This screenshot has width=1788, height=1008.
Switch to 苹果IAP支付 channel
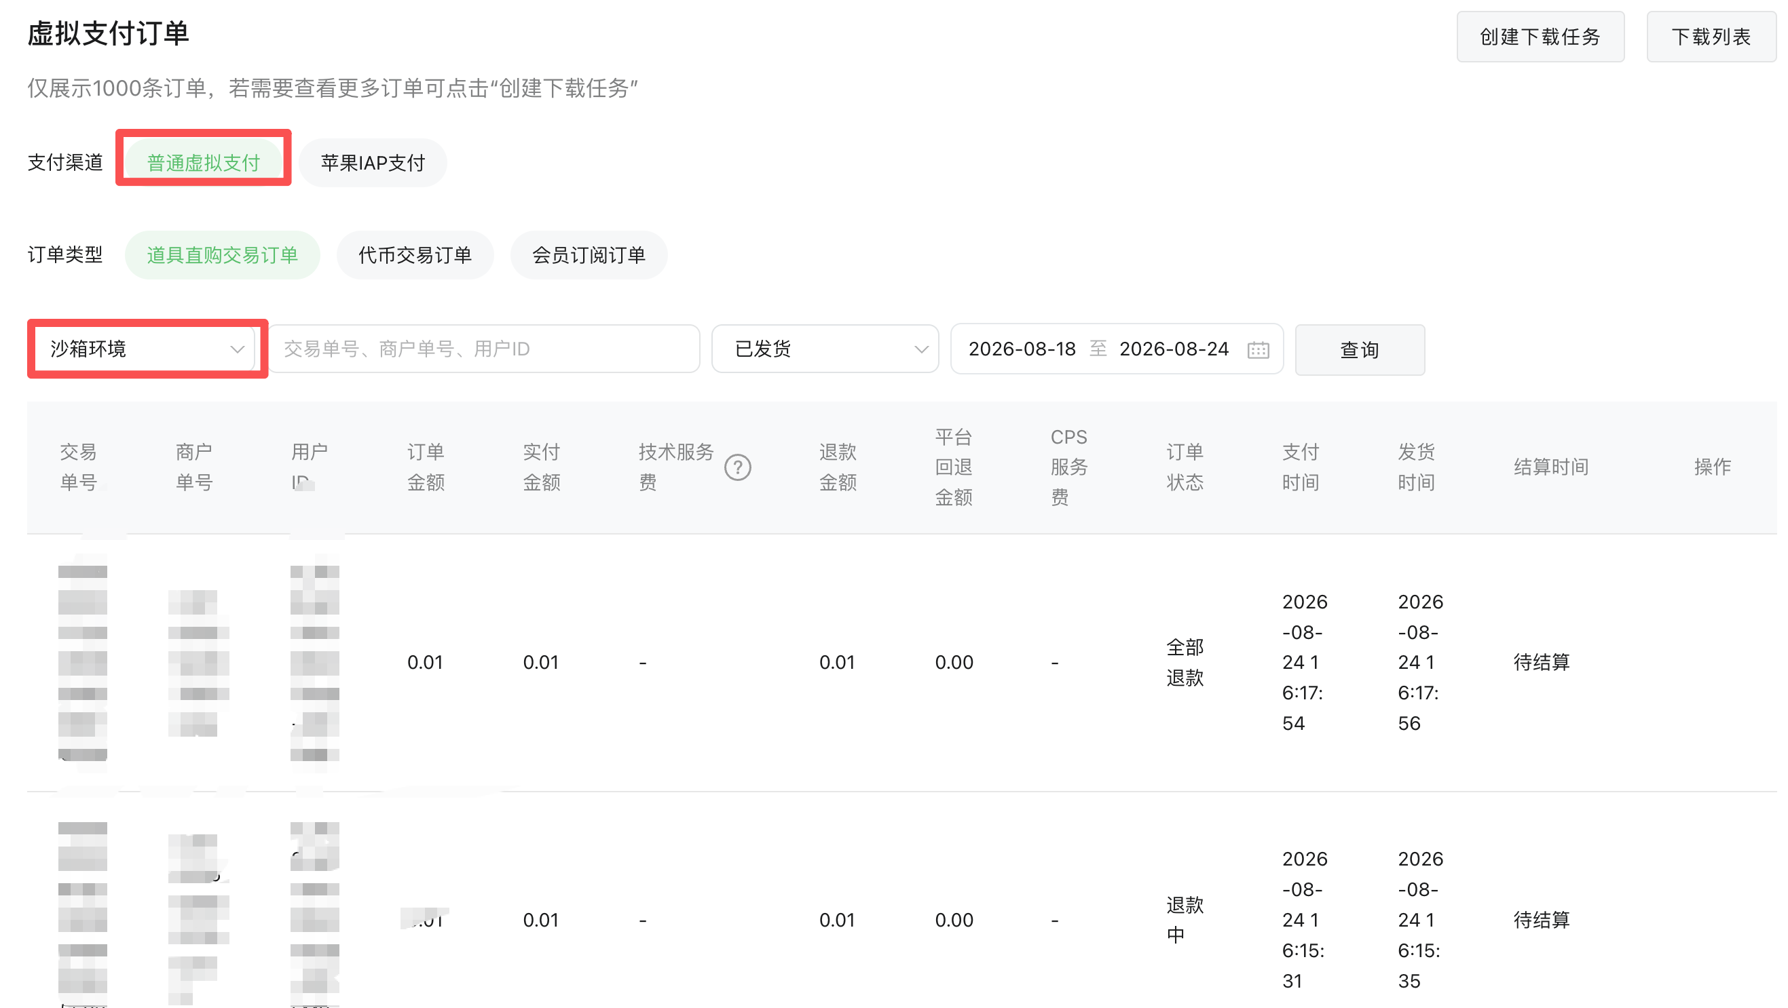click(x=373, y=163)
